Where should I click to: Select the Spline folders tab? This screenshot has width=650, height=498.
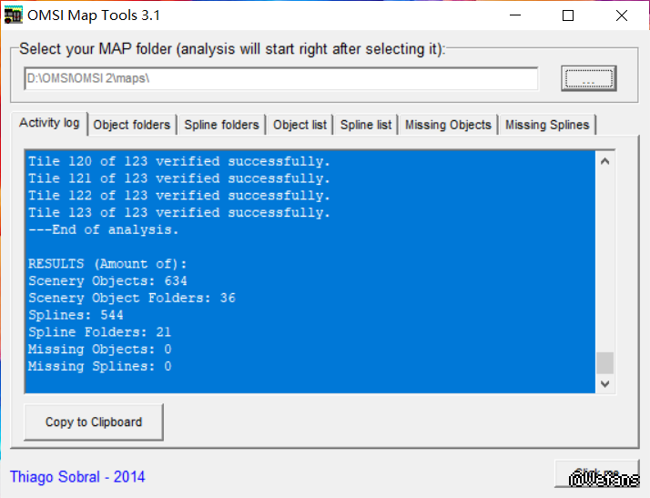pos(221,125)
